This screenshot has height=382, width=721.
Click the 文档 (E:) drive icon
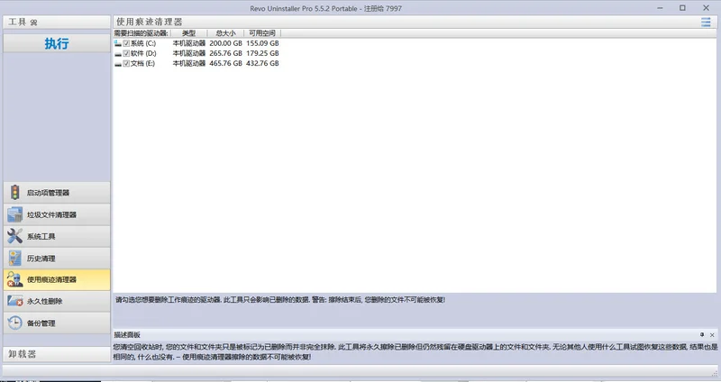click(118, 64)
